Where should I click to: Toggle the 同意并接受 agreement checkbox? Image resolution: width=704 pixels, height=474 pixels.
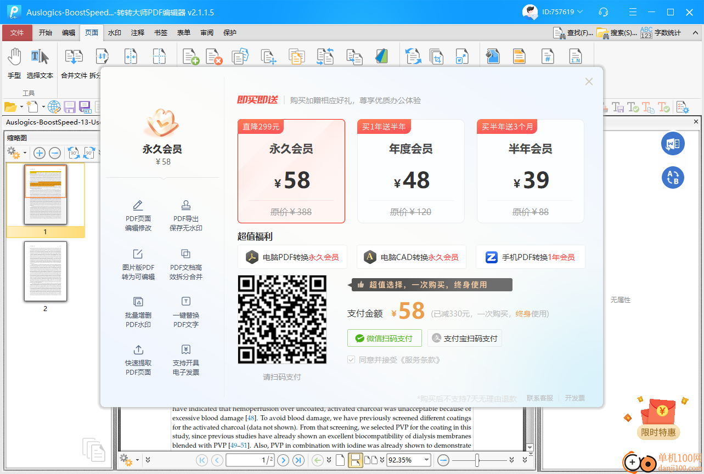352,360
